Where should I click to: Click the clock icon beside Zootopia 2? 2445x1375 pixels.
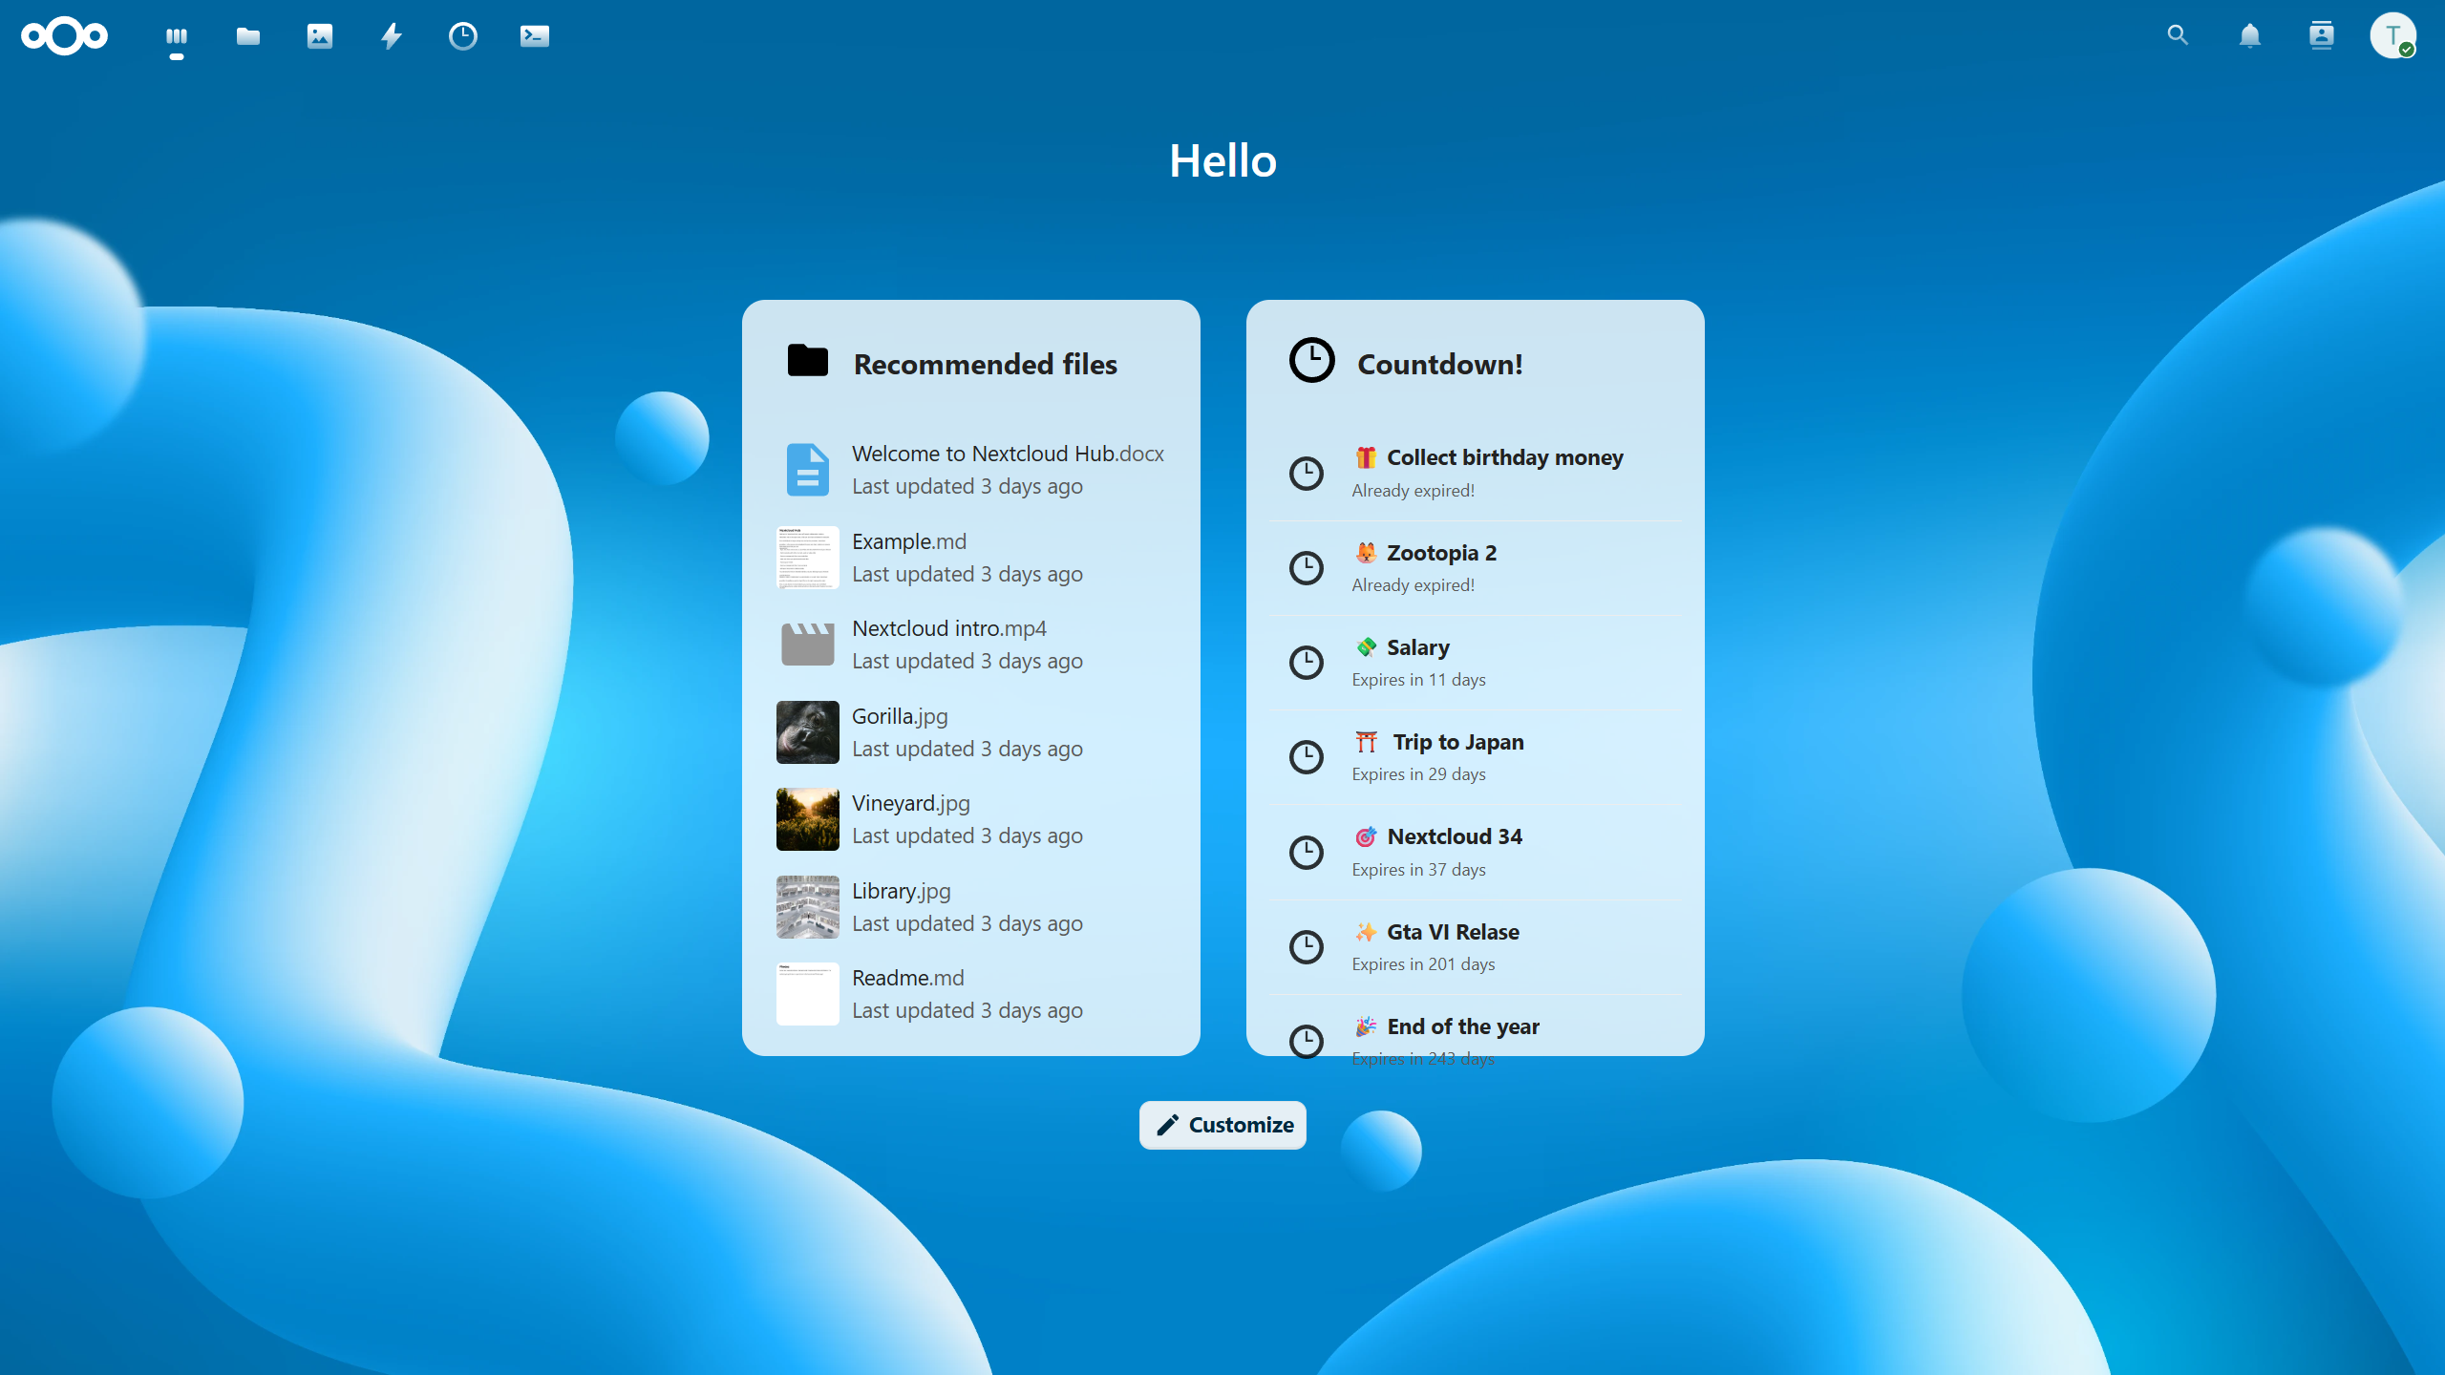(x=1307, y=568)
